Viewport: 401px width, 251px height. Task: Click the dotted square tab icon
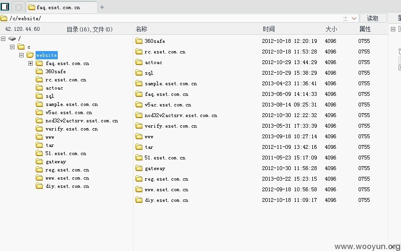coord(19,7)
